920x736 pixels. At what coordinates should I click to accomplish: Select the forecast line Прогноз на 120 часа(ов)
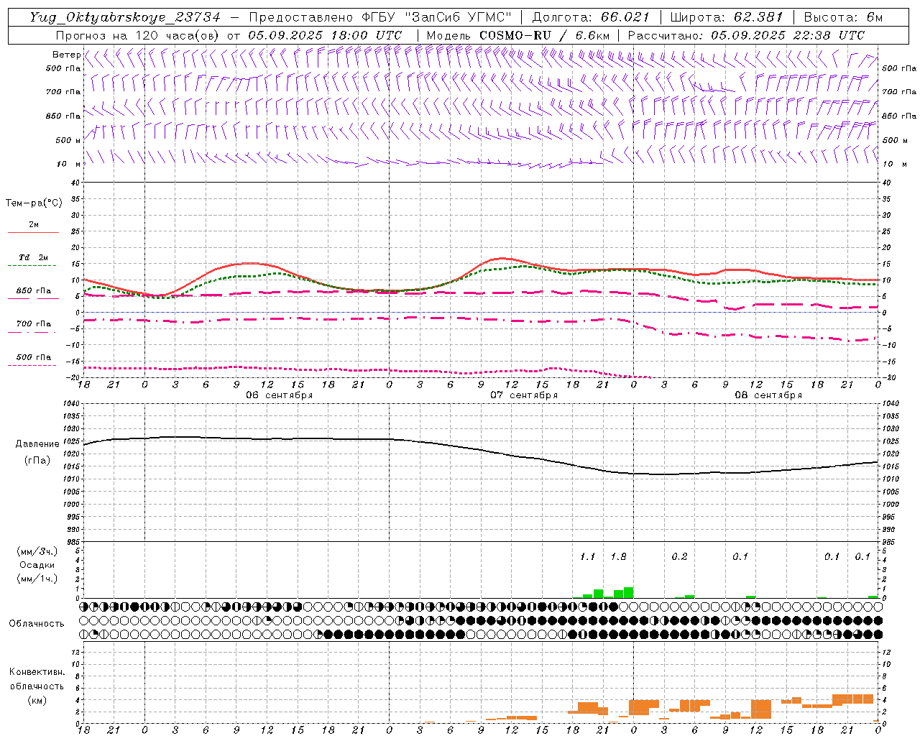click(138, 35)
